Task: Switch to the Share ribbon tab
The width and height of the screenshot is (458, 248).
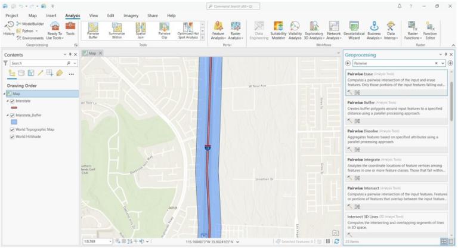Action: pyautogui.click(x=153, y=15)
